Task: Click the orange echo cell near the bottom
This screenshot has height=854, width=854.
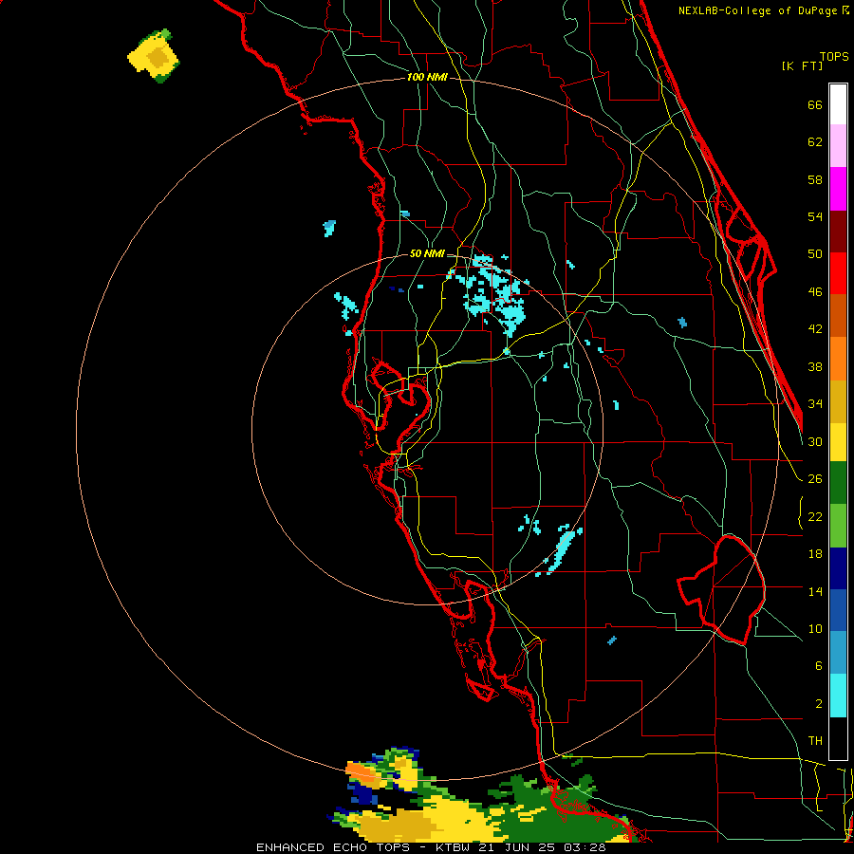Action: click(x=363, y=771)
